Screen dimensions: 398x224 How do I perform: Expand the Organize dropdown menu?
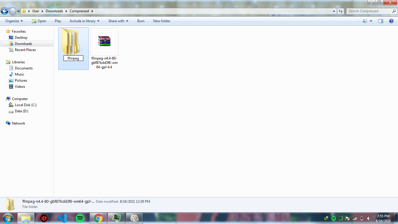point(14,21)
